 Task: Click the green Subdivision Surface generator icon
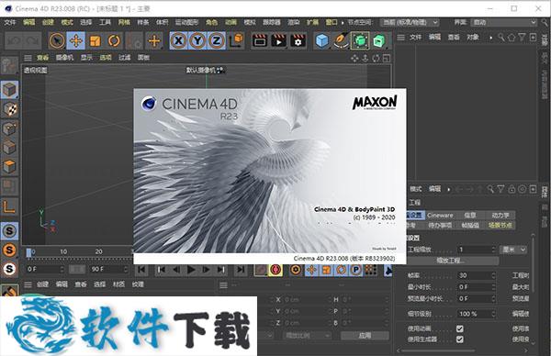pyautogui.click(x=360, y=40)
